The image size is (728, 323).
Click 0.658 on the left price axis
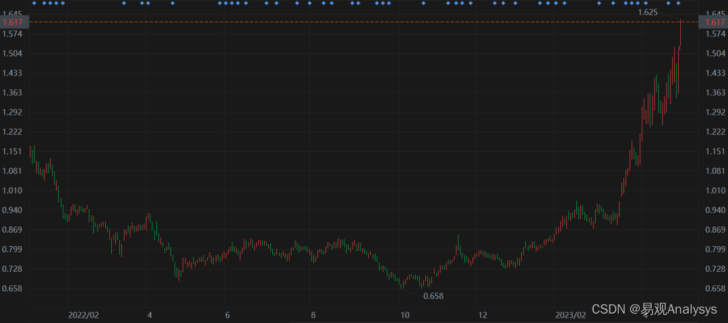click(x=13, y=288)
